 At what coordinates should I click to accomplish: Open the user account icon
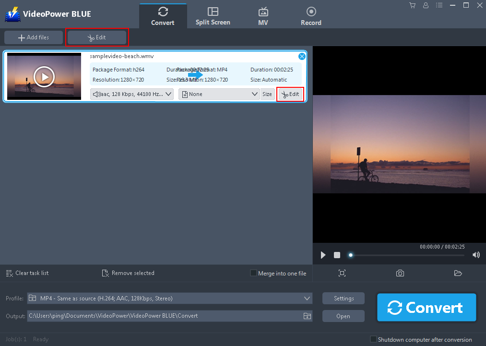pos(426,5)
